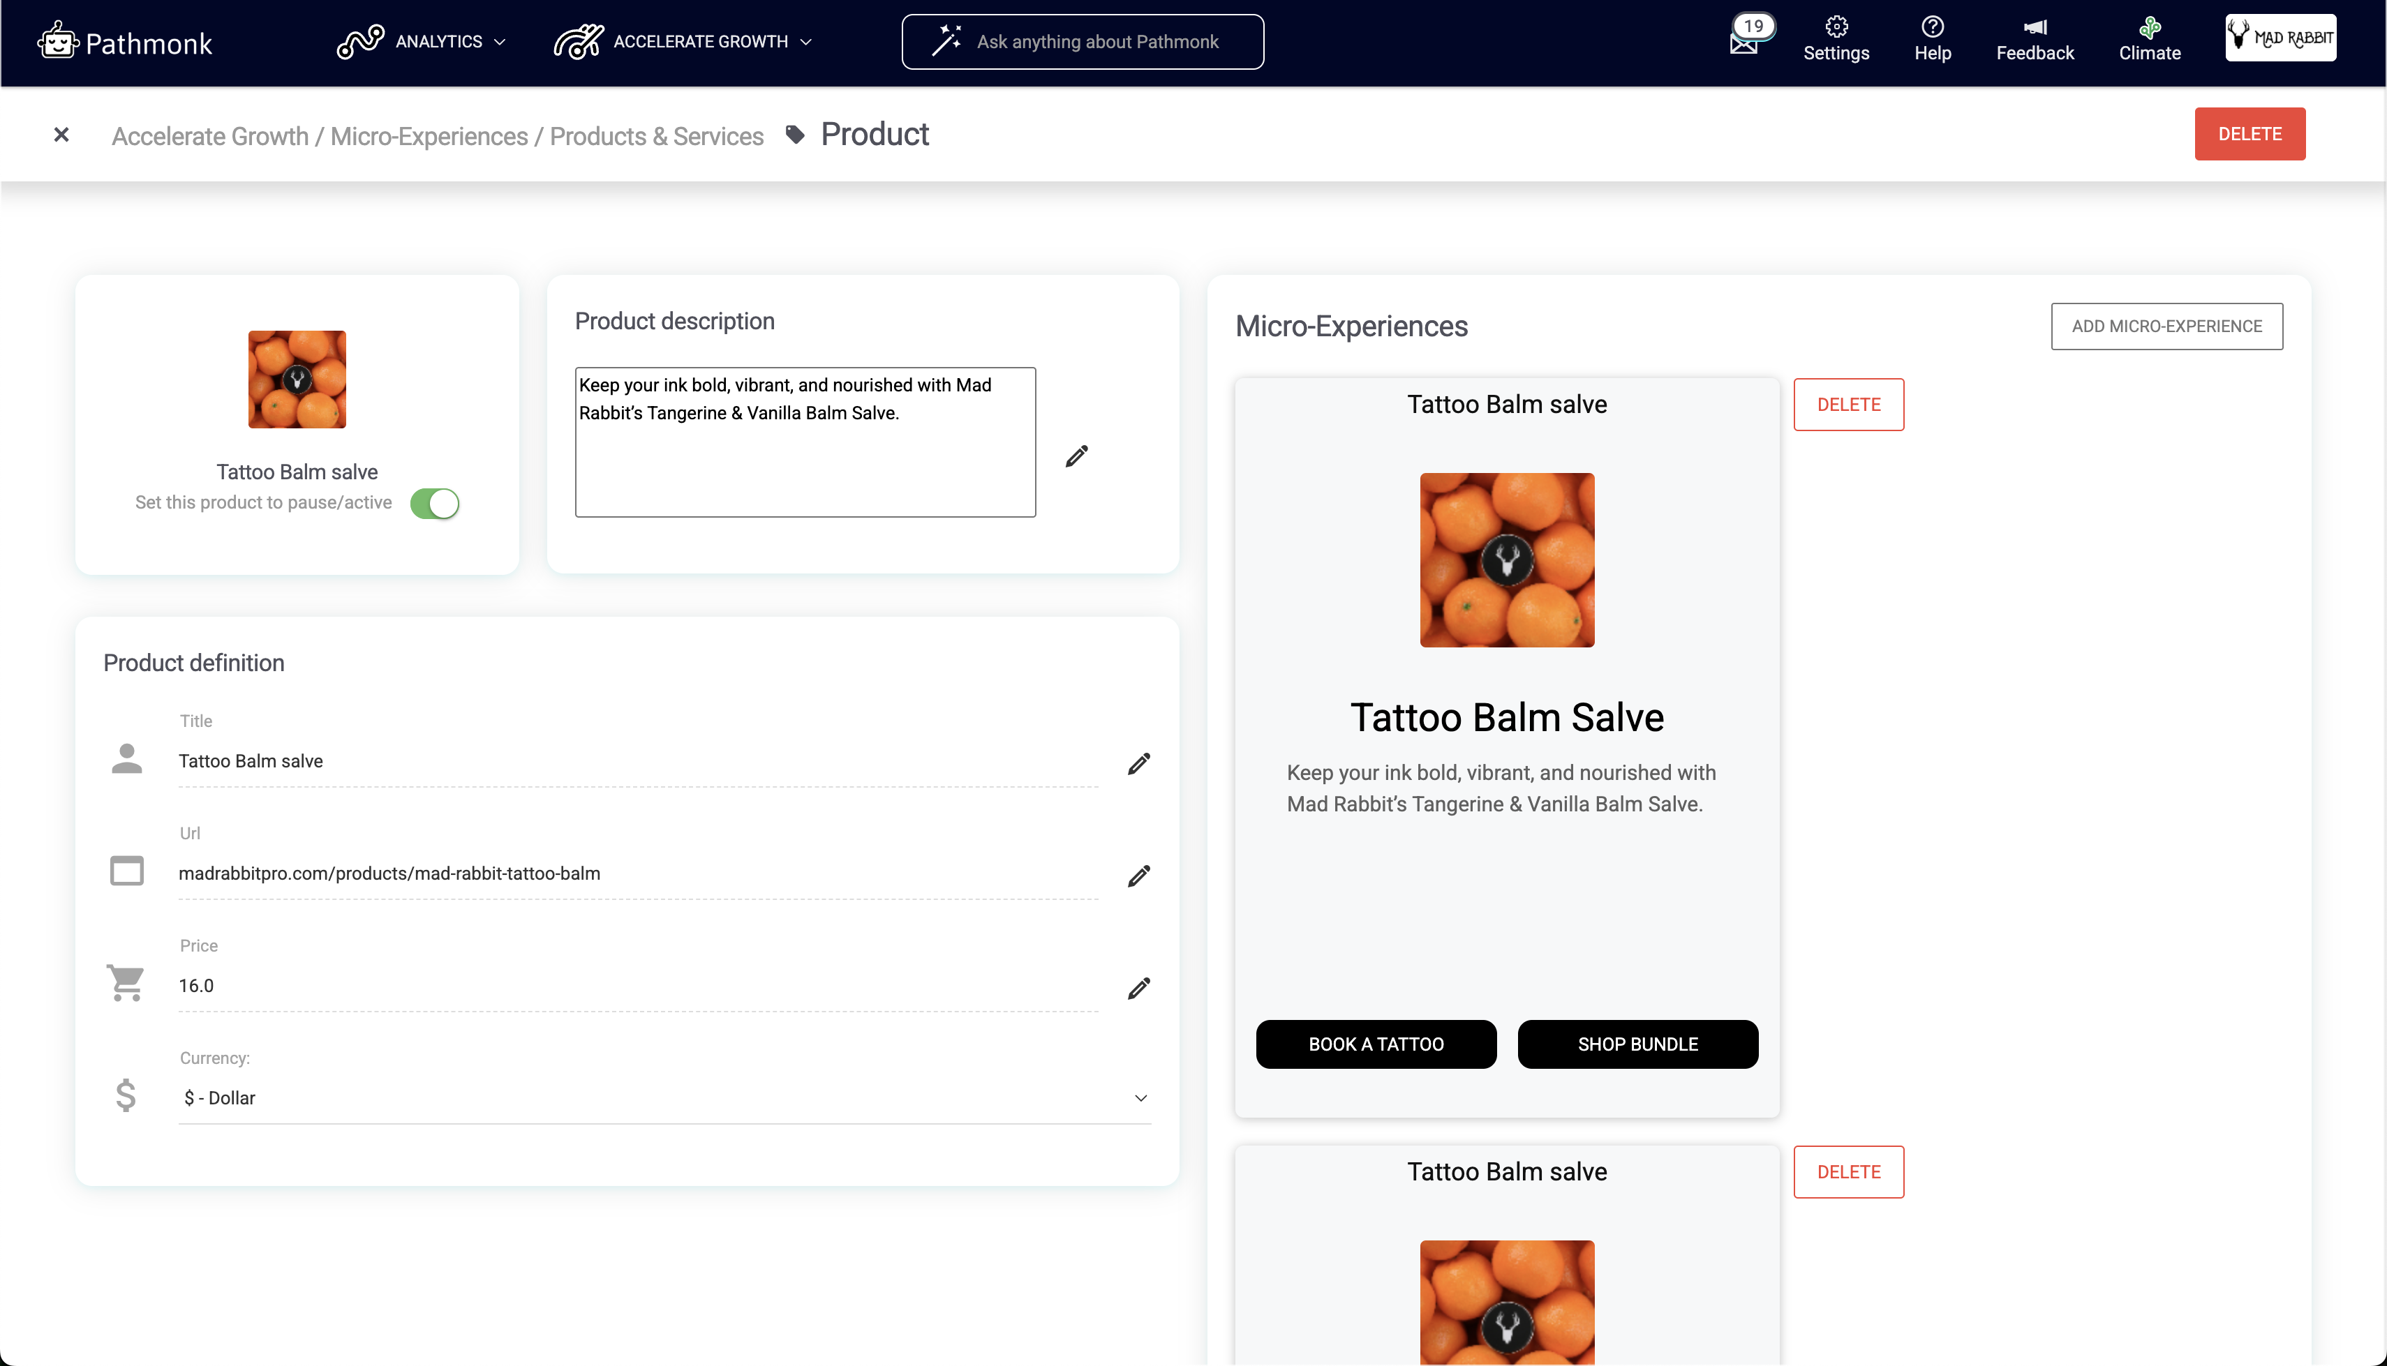Click the Url field edit pencil

pos(1138,876)
